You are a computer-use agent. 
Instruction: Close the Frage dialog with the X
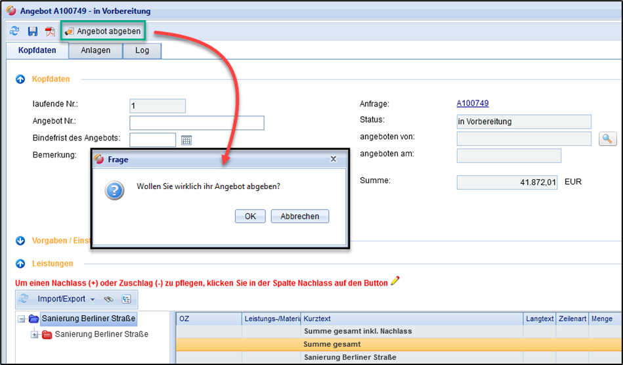pyautogui.click(x=333, y=159)
